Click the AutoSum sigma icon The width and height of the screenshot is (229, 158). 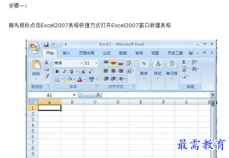click(x=184, y=62)
